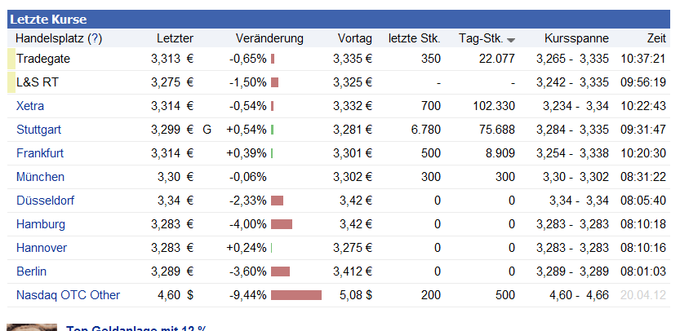This screenshot has height=331, width=680.
Task: Sort by the Veränderung column header
Action: 269,38
